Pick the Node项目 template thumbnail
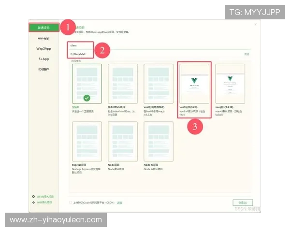This screenshot has width=290, height=232. (x=123, y=140)
